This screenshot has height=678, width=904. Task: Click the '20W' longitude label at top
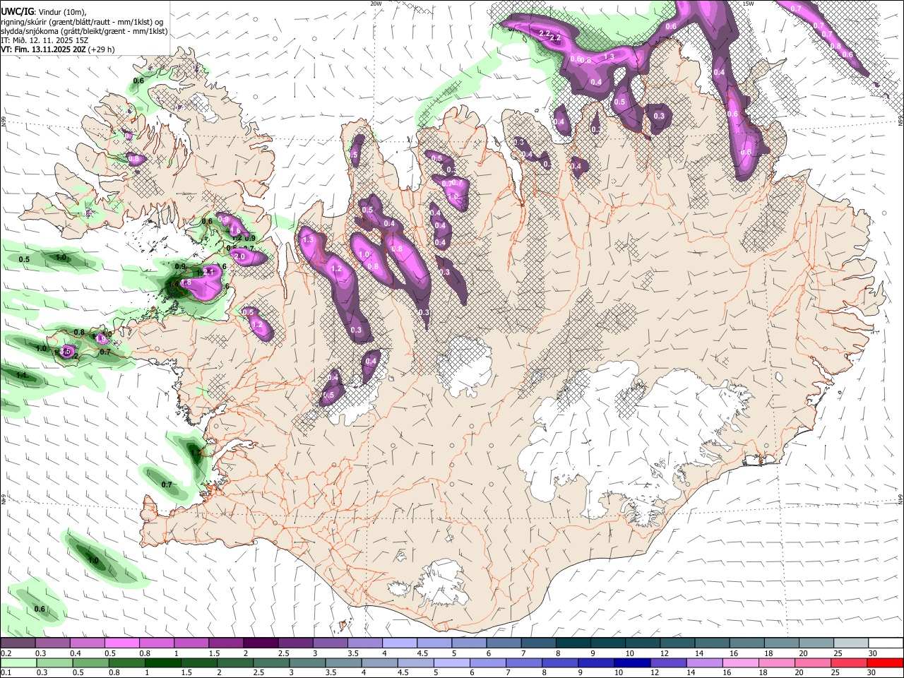pyautogui.click(x=376, y=4)
